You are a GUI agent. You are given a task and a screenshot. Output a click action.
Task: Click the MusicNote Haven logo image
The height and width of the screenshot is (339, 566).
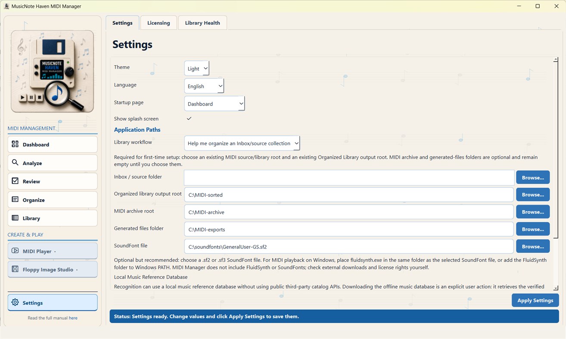(x=52, y=72)
